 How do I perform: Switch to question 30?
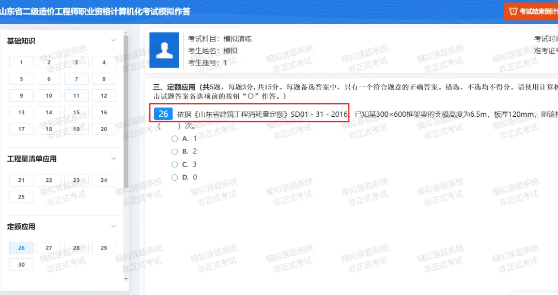21,265
